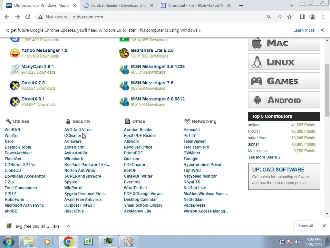Switch to the Acrobat Reader tab
330x248 pixels.
coord(118,5)
